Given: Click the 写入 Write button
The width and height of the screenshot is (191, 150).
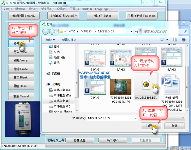Looking at the screenshot, I should pos(21,52).
